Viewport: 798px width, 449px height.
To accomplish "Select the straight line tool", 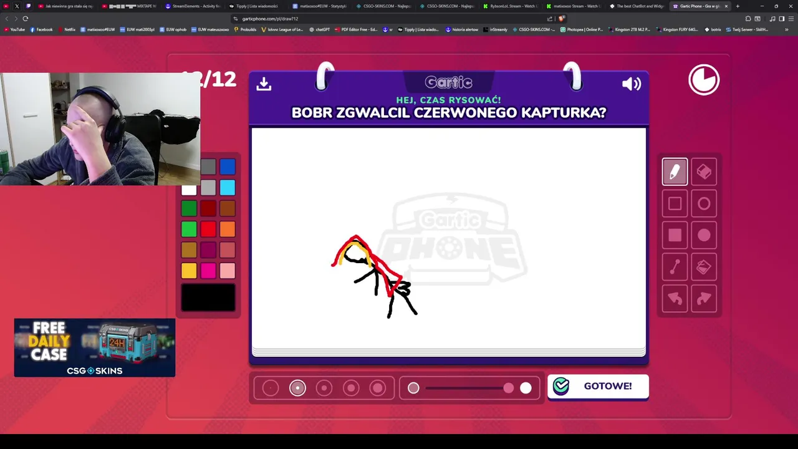I will click(x=675, y=267).
